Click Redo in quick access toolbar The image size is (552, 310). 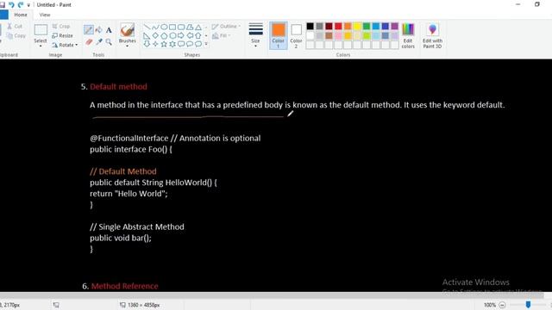[x=21, y=4]
